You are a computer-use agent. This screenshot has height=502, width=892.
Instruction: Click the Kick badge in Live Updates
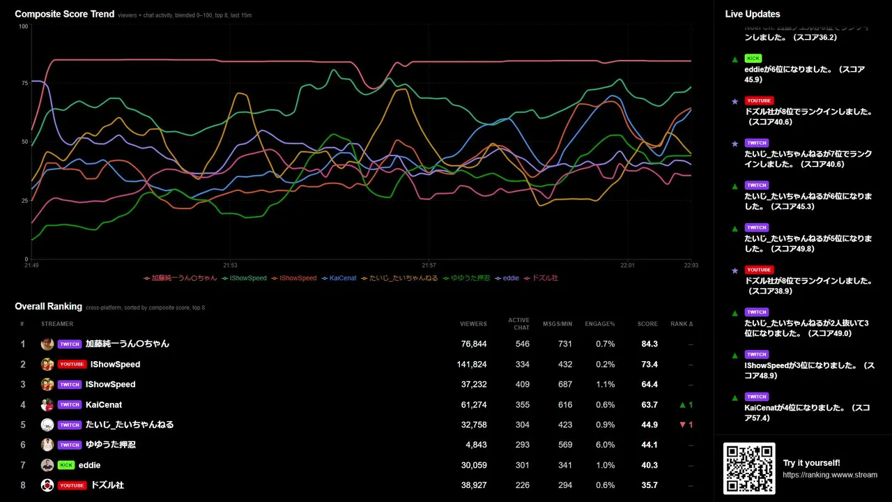753,59
